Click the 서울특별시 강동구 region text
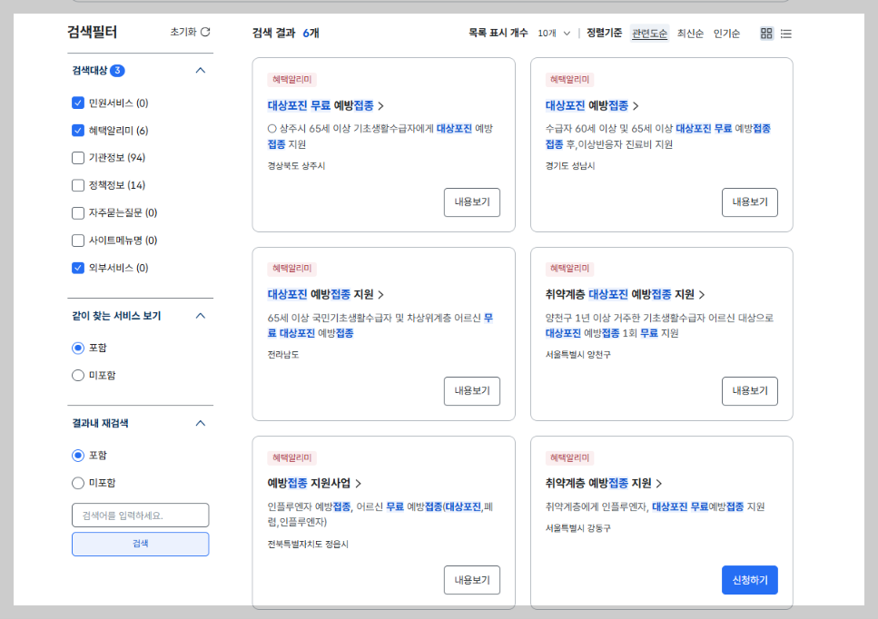This screenshot has width=878, height=619. [577, 528]
